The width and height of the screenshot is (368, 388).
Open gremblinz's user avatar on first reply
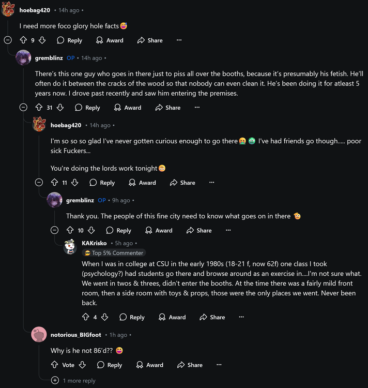pos(24,58)
